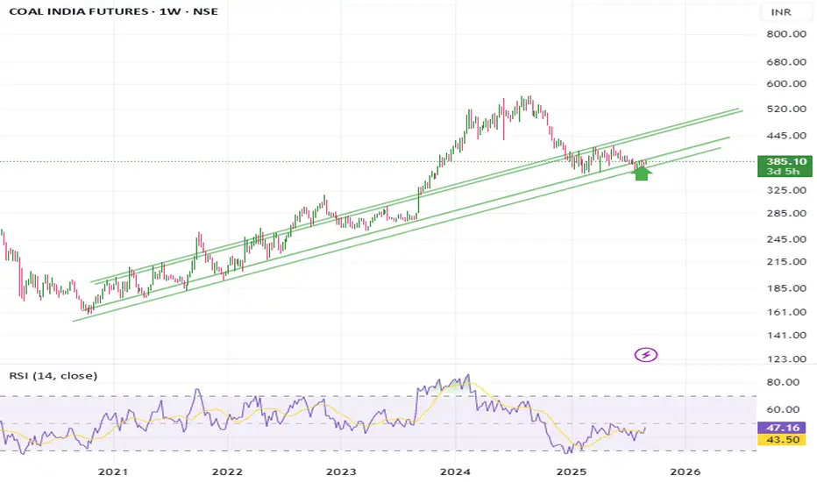Click the 445.00 price scale label
Image resolution: width=817 pixels, height=482 pixels.
786,136
